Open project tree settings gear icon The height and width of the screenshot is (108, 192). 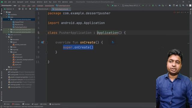pos(30,9)
